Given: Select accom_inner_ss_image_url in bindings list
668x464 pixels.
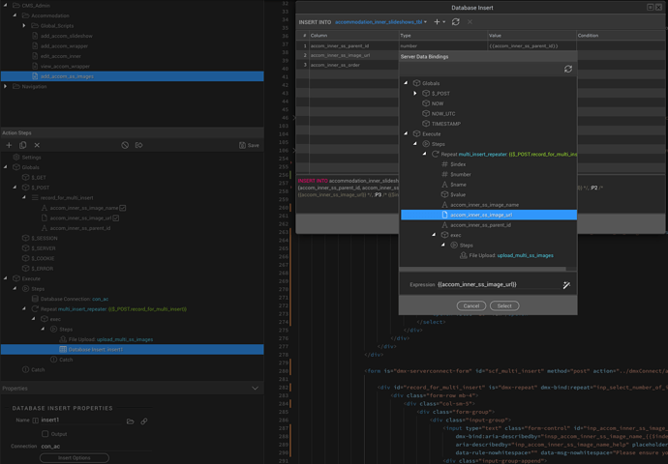Looking at the screenshot, I should pos(489,215).
